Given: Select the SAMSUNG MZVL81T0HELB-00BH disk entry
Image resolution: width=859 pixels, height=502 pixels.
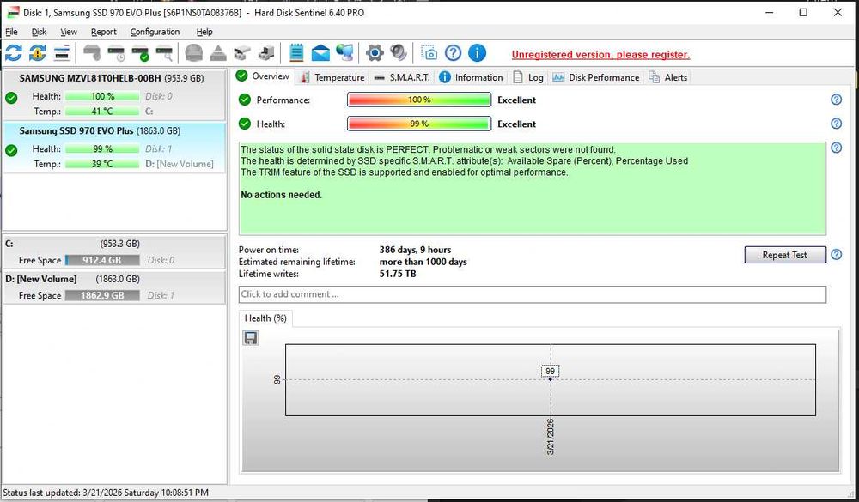Looking at the screenshot, I should (114, 94).
